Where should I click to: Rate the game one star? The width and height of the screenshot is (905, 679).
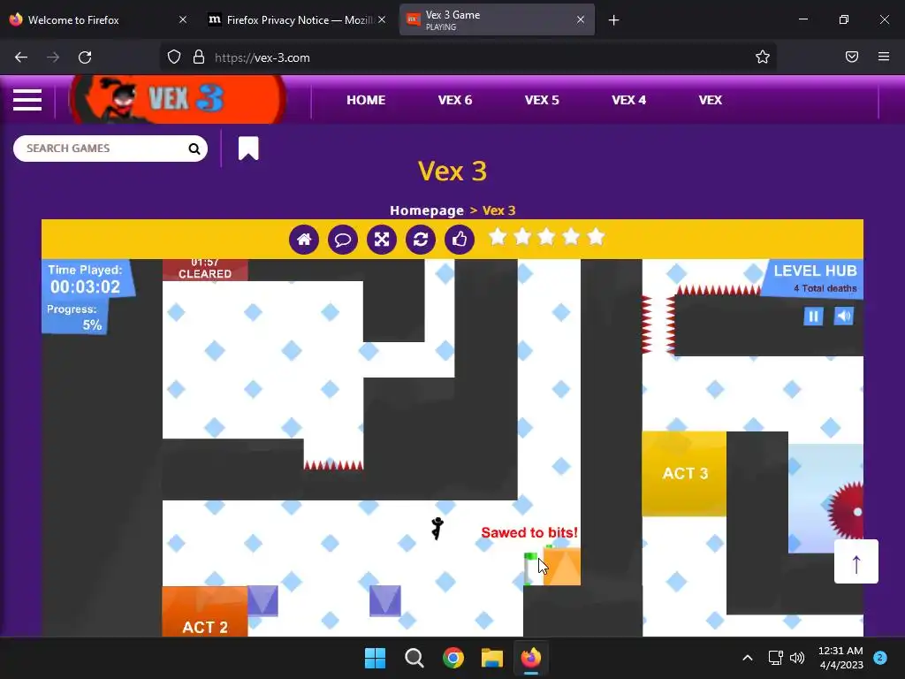[x=498, y=237]
